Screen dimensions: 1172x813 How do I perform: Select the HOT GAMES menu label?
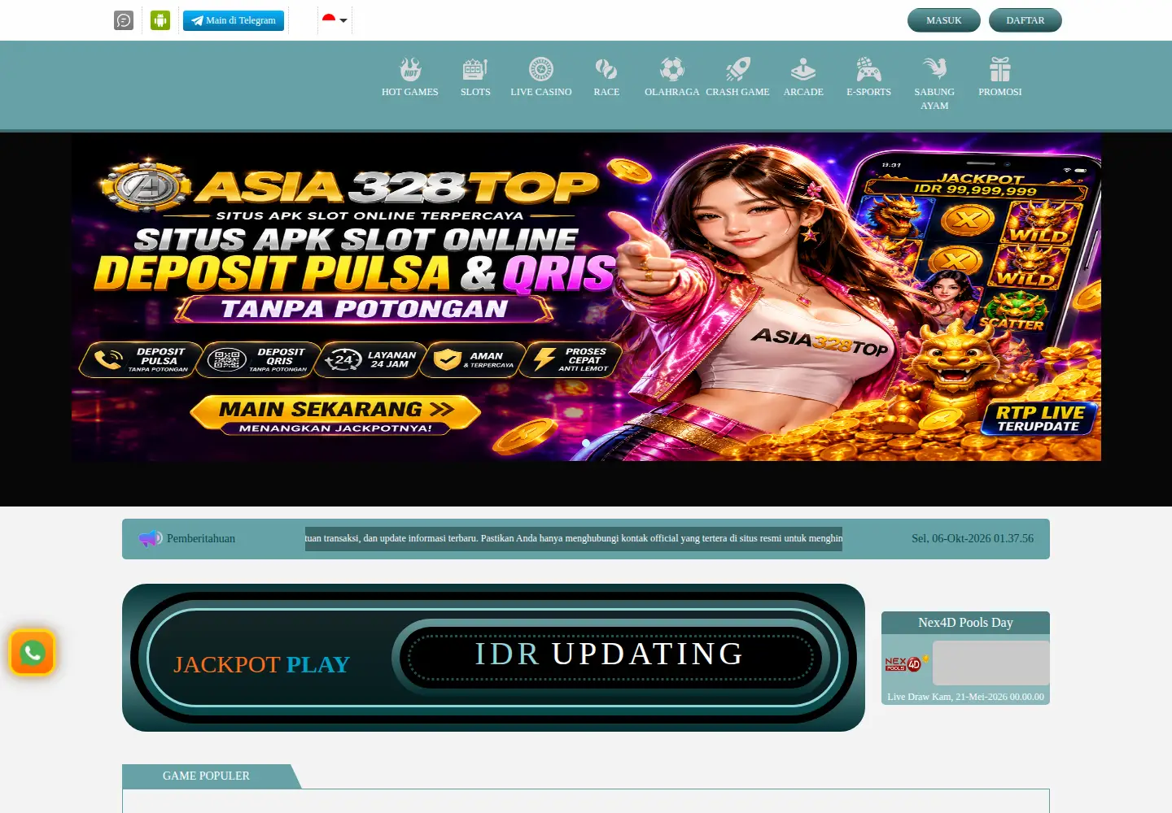coord(410,92)
